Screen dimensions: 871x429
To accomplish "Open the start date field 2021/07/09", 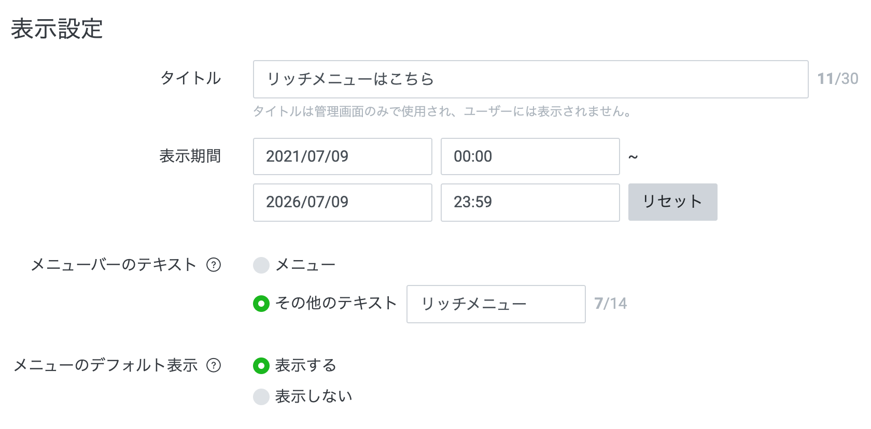I will point(342,156).
